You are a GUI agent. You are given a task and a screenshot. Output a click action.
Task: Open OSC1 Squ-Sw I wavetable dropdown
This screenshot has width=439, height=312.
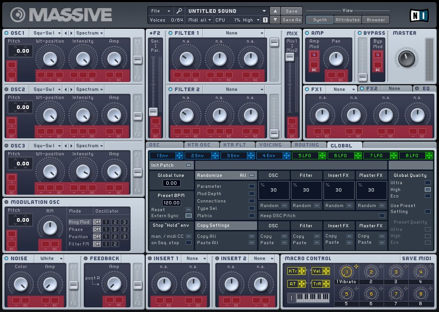pos(46,33)
